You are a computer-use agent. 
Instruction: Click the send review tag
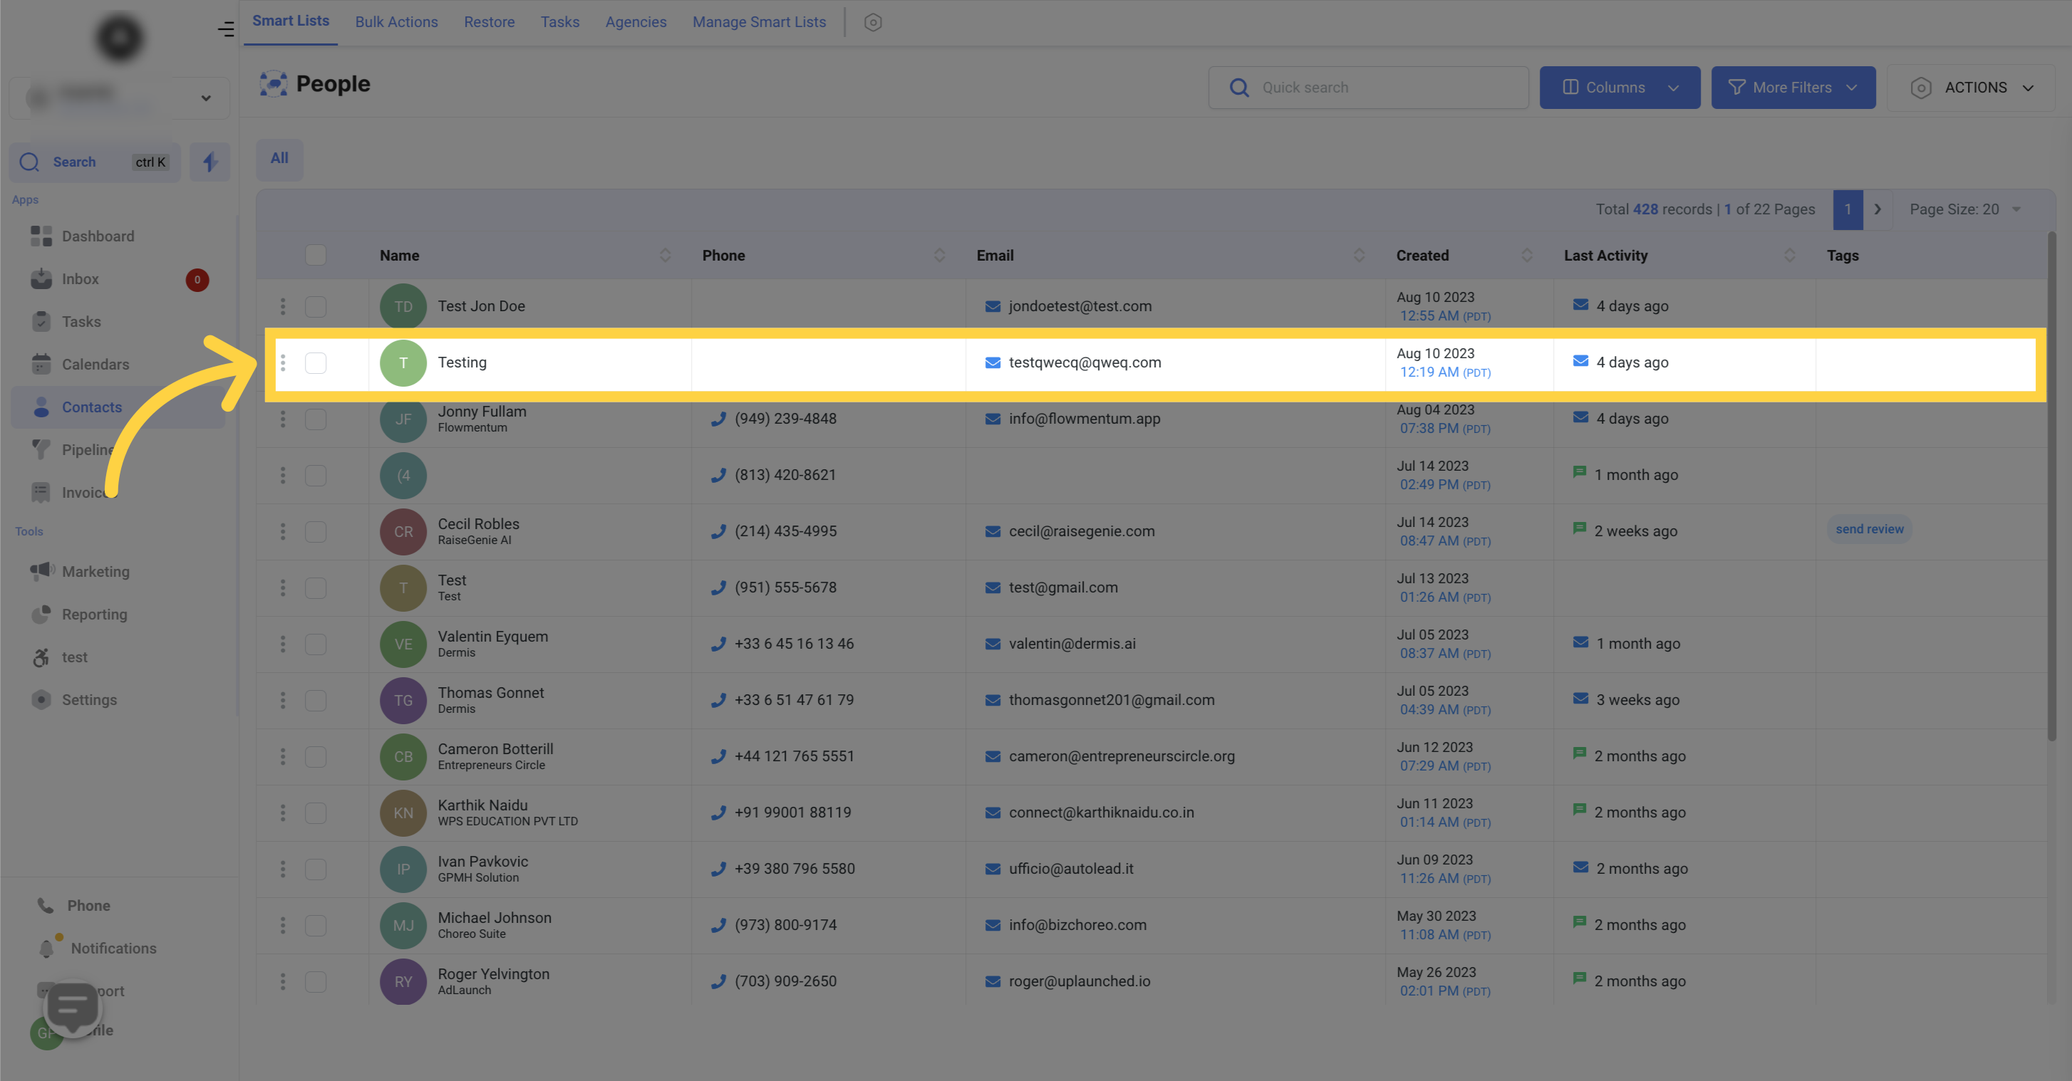click(1870, 529)
